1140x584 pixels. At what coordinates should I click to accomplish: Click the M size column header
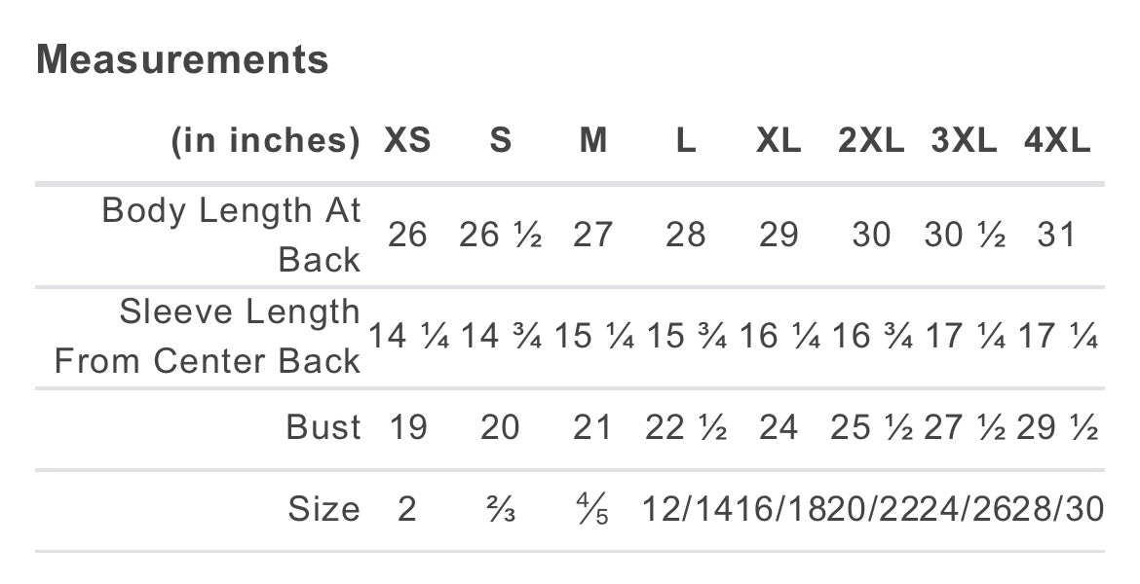[x=592, y=139]
